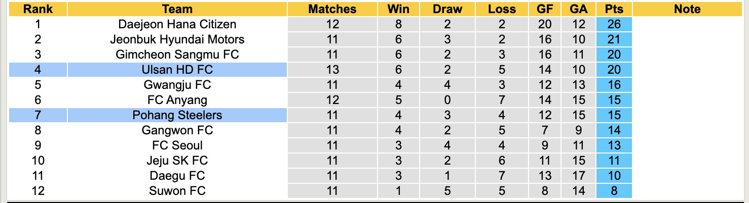Viewport: 749px width, 203px height.
Task: Open the Daegu FC team entry
Action: (x=177, y=176)
